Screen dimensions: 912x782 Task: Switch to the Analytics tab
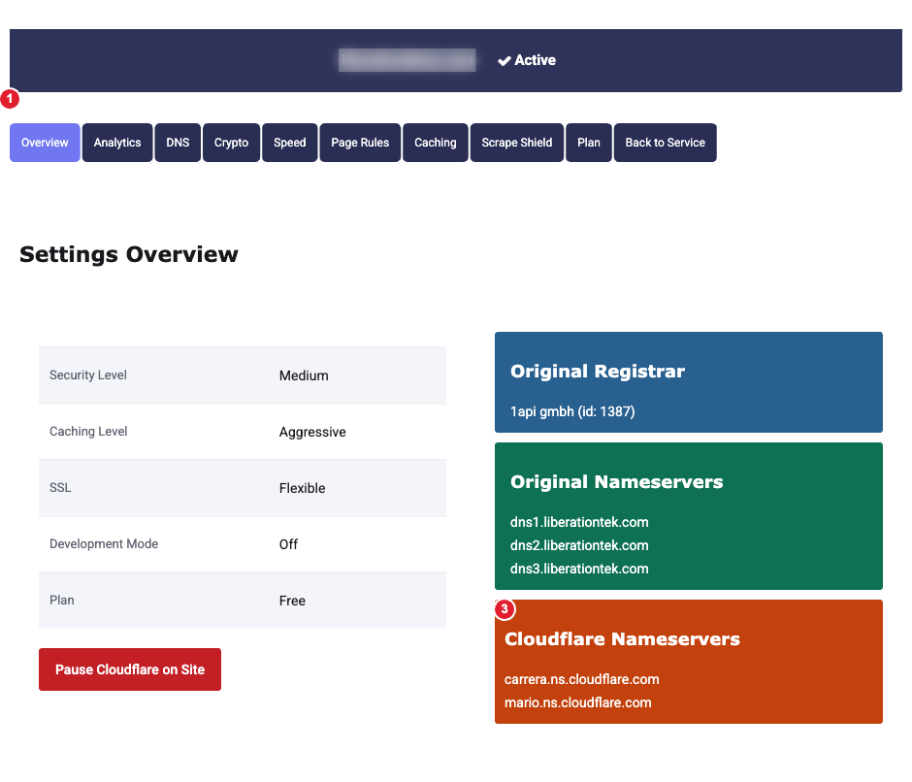(x=117, y=143)
